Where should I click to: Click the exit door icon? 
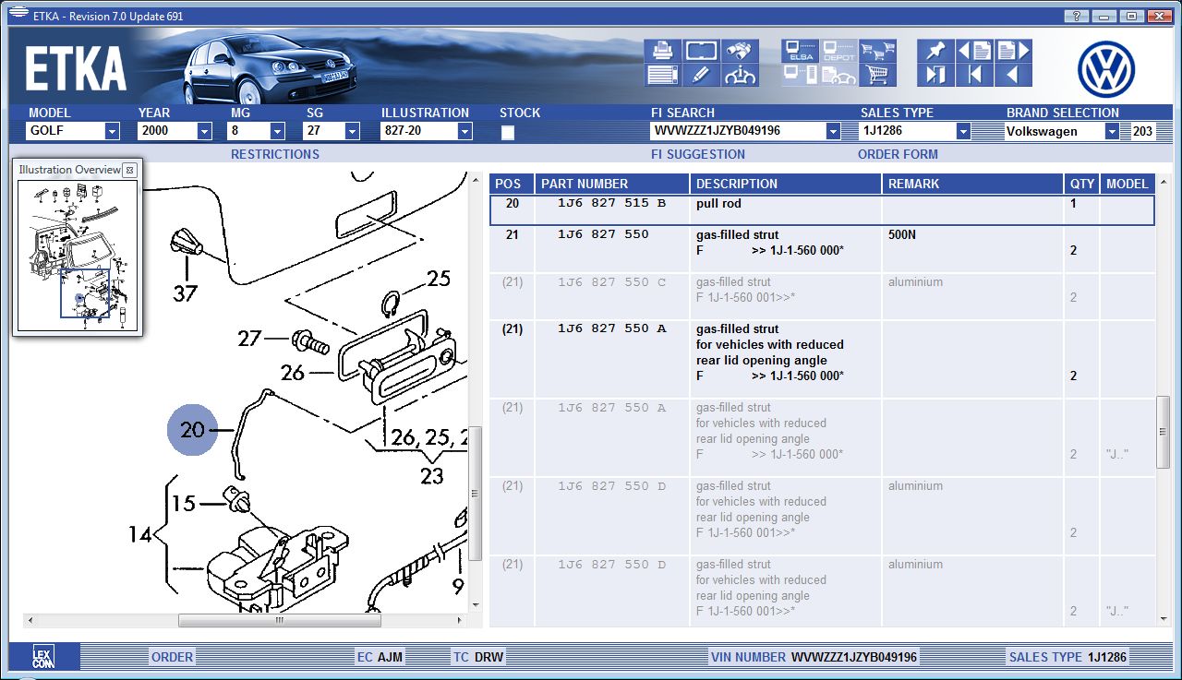pyautogui.click(x=935, y=76)
